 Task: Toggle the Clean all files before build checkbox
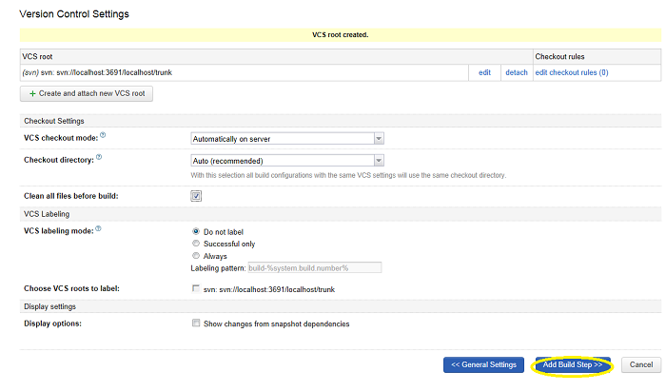[x=197, y=196]
